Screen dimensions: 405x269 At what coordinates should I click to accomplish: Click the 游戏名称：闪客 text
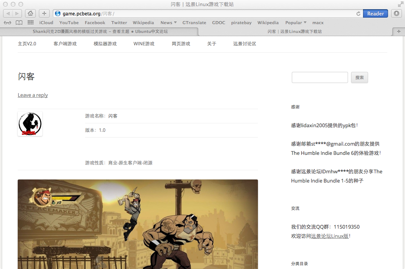tap(101, 116)
